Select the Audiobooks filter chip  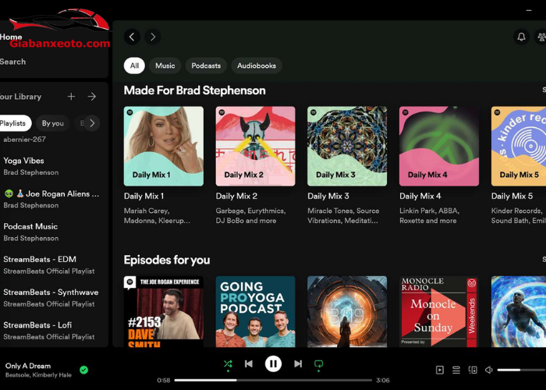pyautogui.click(x=257, y=66)
